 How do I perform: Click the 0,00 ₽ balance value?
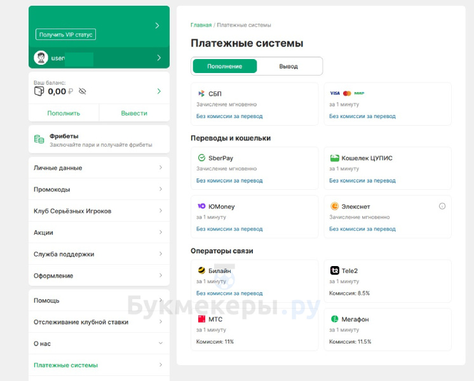tap(60, 91)
